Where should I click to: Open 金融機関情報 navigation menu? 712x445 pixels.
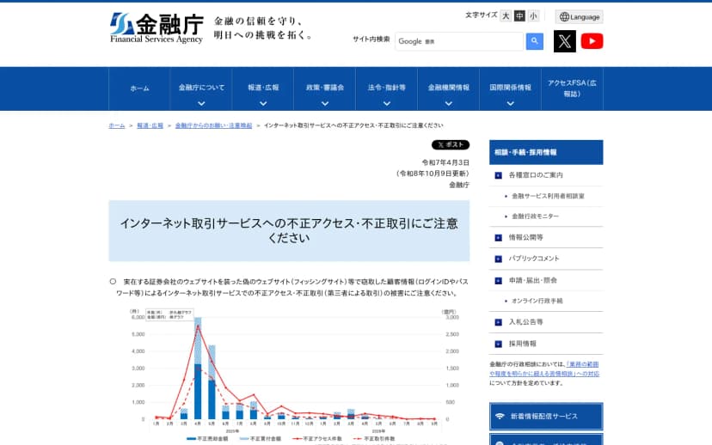[448, 88]
